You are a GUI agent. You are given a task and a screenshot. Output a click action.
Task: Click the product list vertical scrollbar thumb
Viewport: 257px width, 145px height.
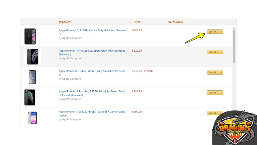(234, 47)
